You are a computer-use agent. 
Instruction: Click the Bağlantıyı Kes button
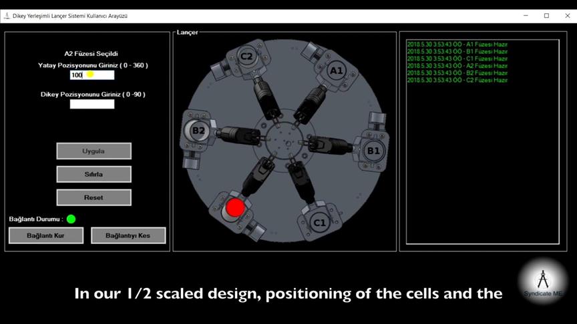[128, 235]
